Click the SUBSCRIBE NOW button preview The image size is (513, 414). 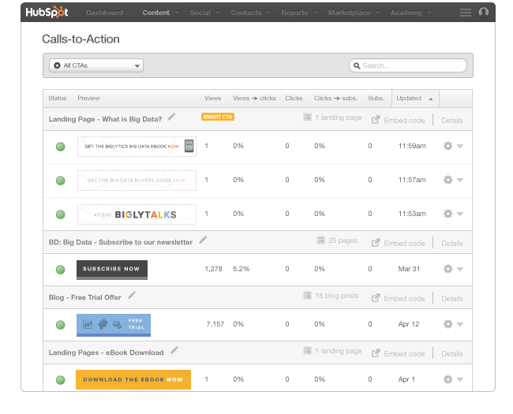pos(112,270)
